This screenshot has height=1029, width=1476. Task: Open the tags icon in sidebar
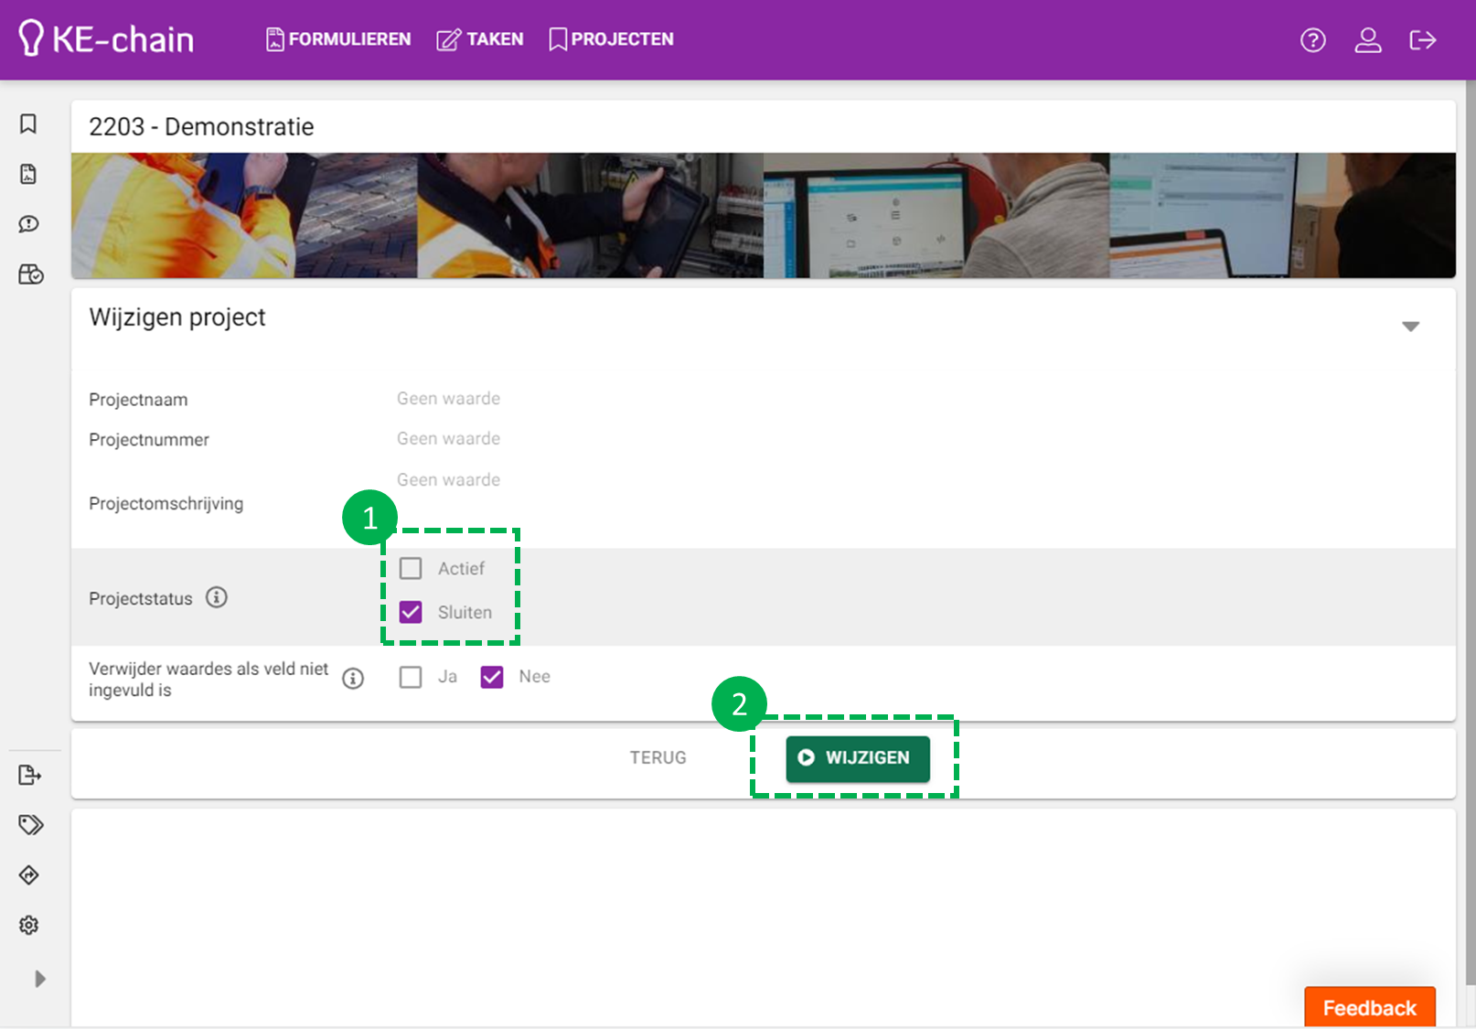point(30,825)
